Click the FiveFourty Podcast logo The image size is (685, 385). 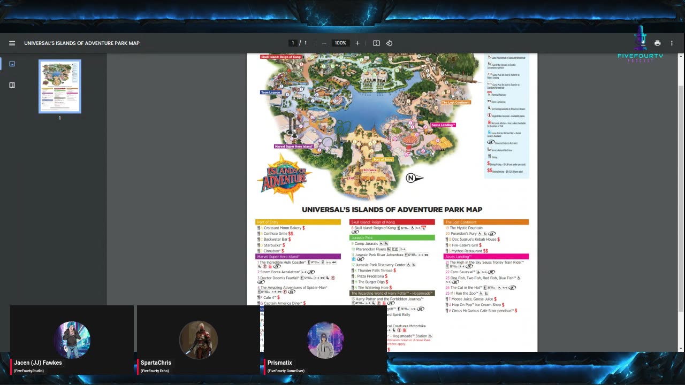[x=641, y=45]
